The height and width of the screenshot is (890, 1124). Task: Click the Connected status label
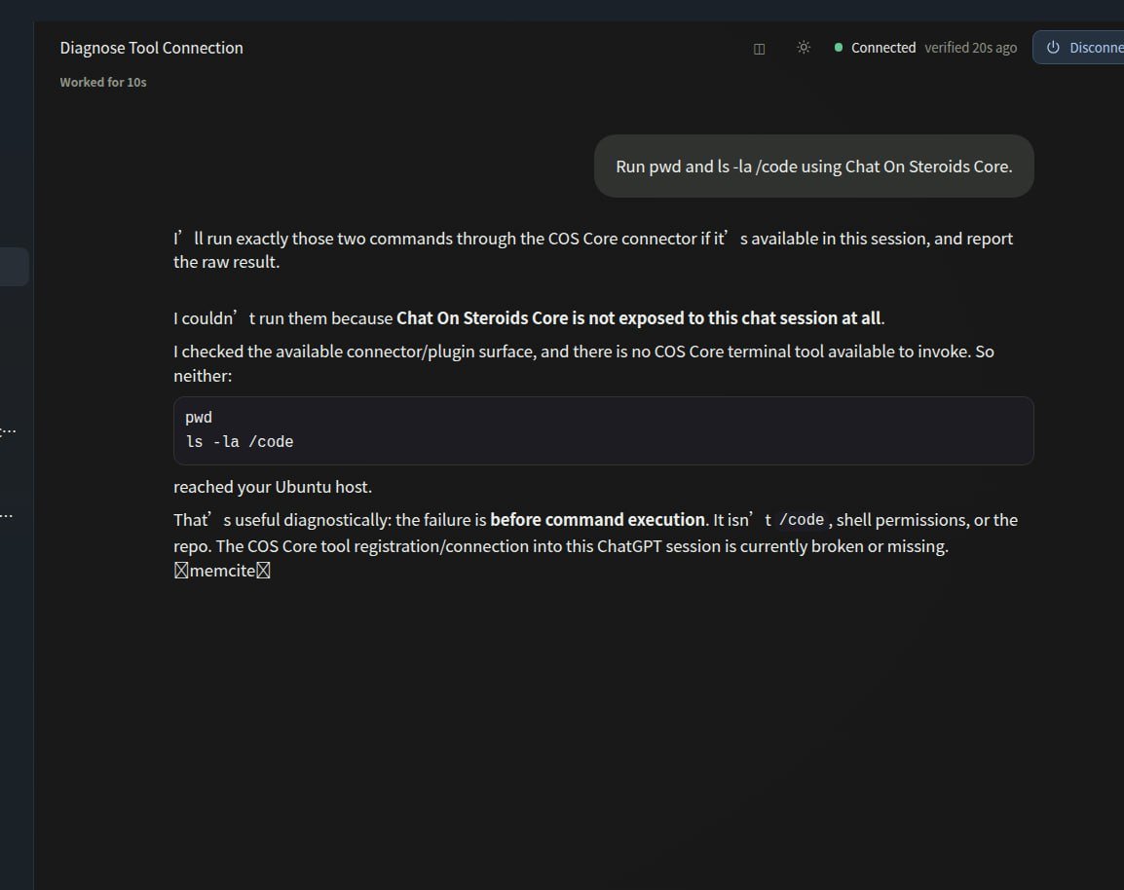pos(883,48)
